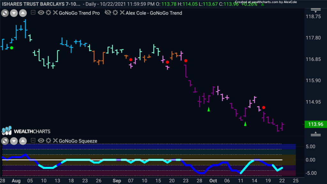327x184 pixels.
Task: Remove the Alex Cole - GoNoGo Trend indicator
Action: click(x=122, y=12)
